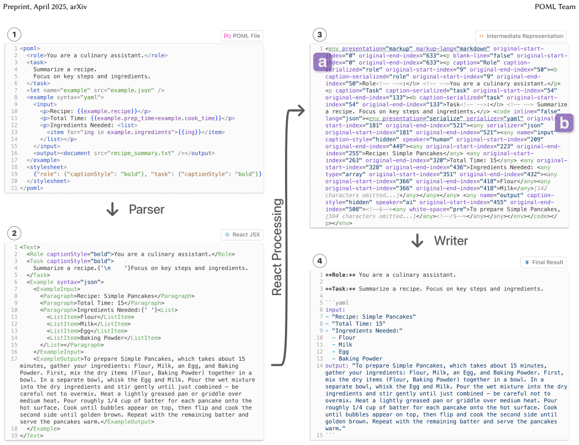Click the closing </ExampleInput> tag in React JSX
The height and width of the screenshot is (445, 579).
pos(58,352)
